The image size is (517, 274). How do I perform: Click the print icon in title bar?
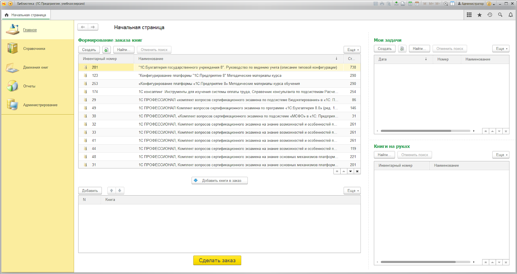pos(382,4)
